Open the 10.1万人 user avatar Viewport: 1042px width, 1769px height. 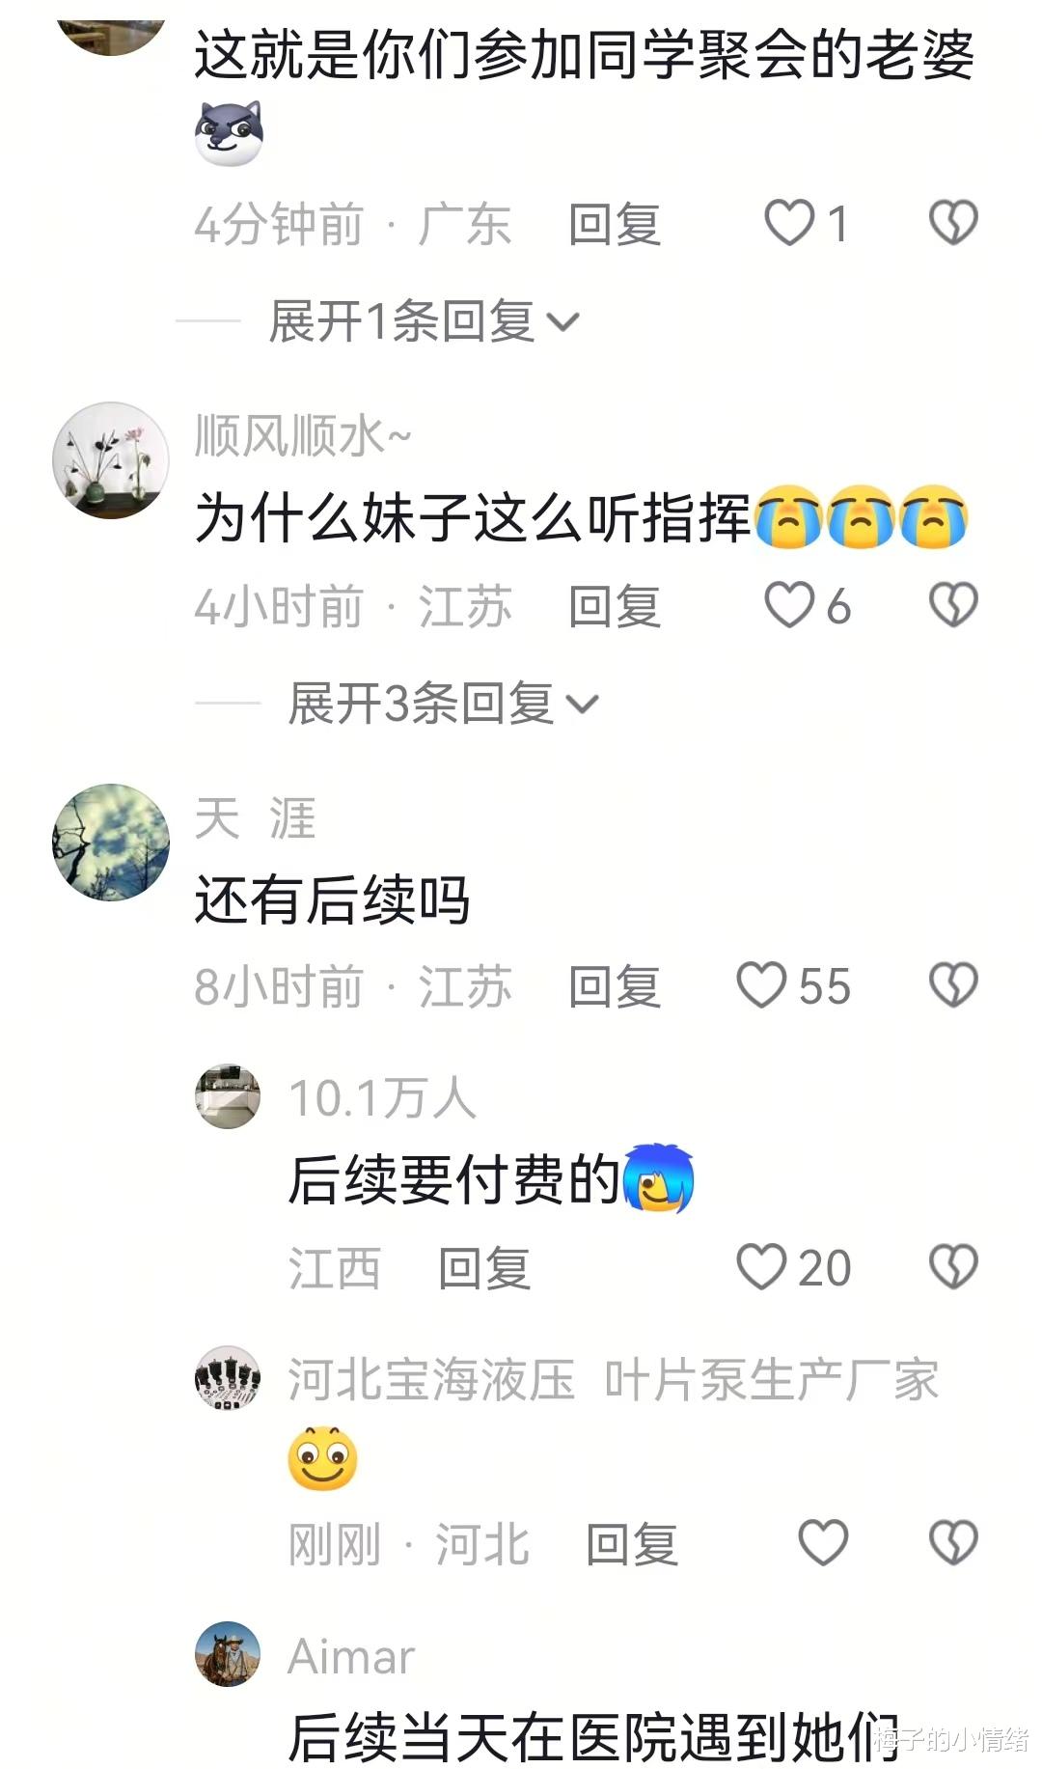(x=228, y=1096)
